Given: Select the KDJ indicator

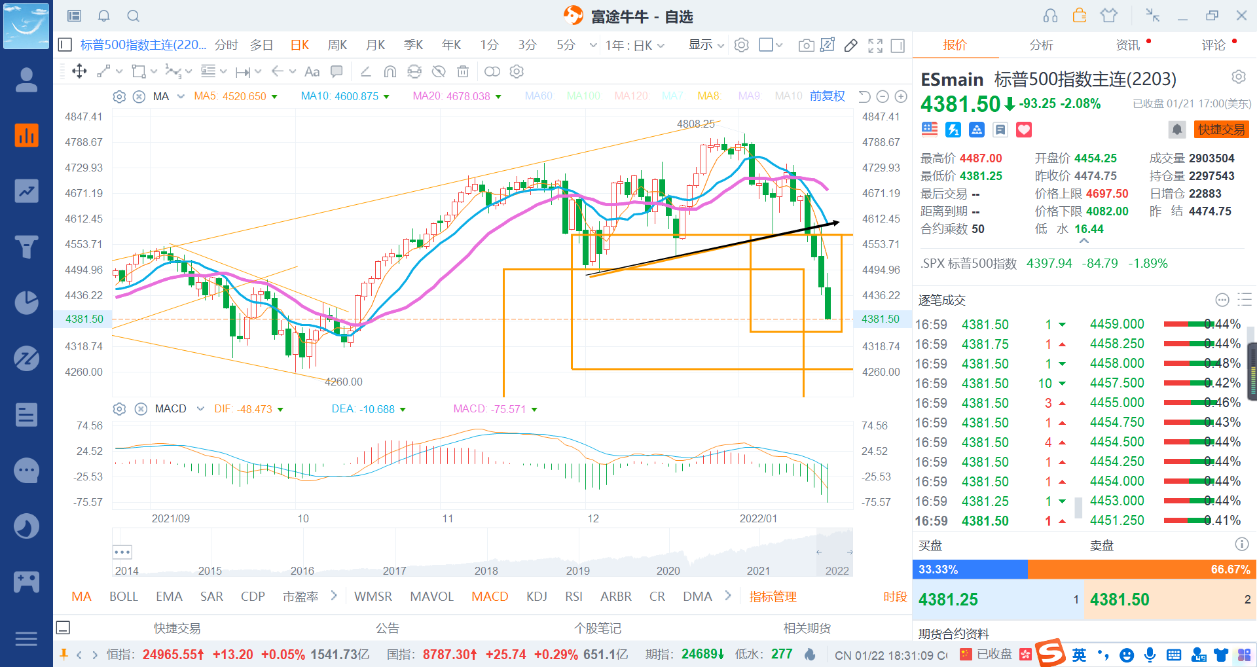Looking at the screenshot, I should pyautogui.click(x=537, y=596).
